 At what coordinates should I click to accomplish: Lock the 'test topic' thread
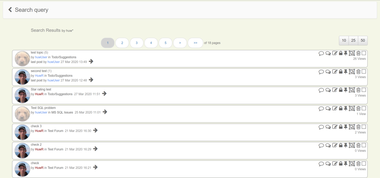point(341,53)
